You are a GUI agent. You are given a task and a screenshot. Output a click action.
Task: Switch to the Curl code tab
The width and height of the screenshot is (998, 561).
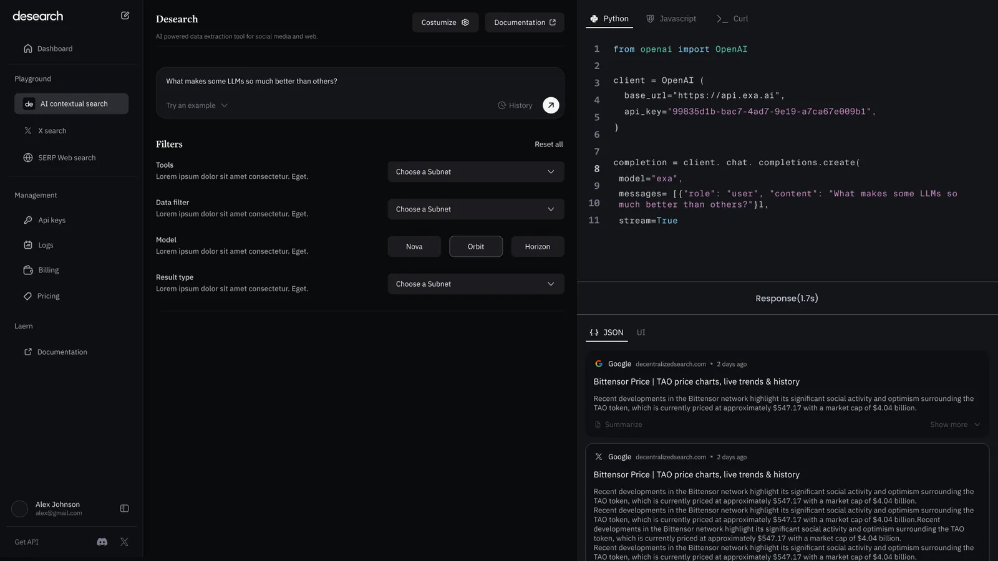[732, 19]
